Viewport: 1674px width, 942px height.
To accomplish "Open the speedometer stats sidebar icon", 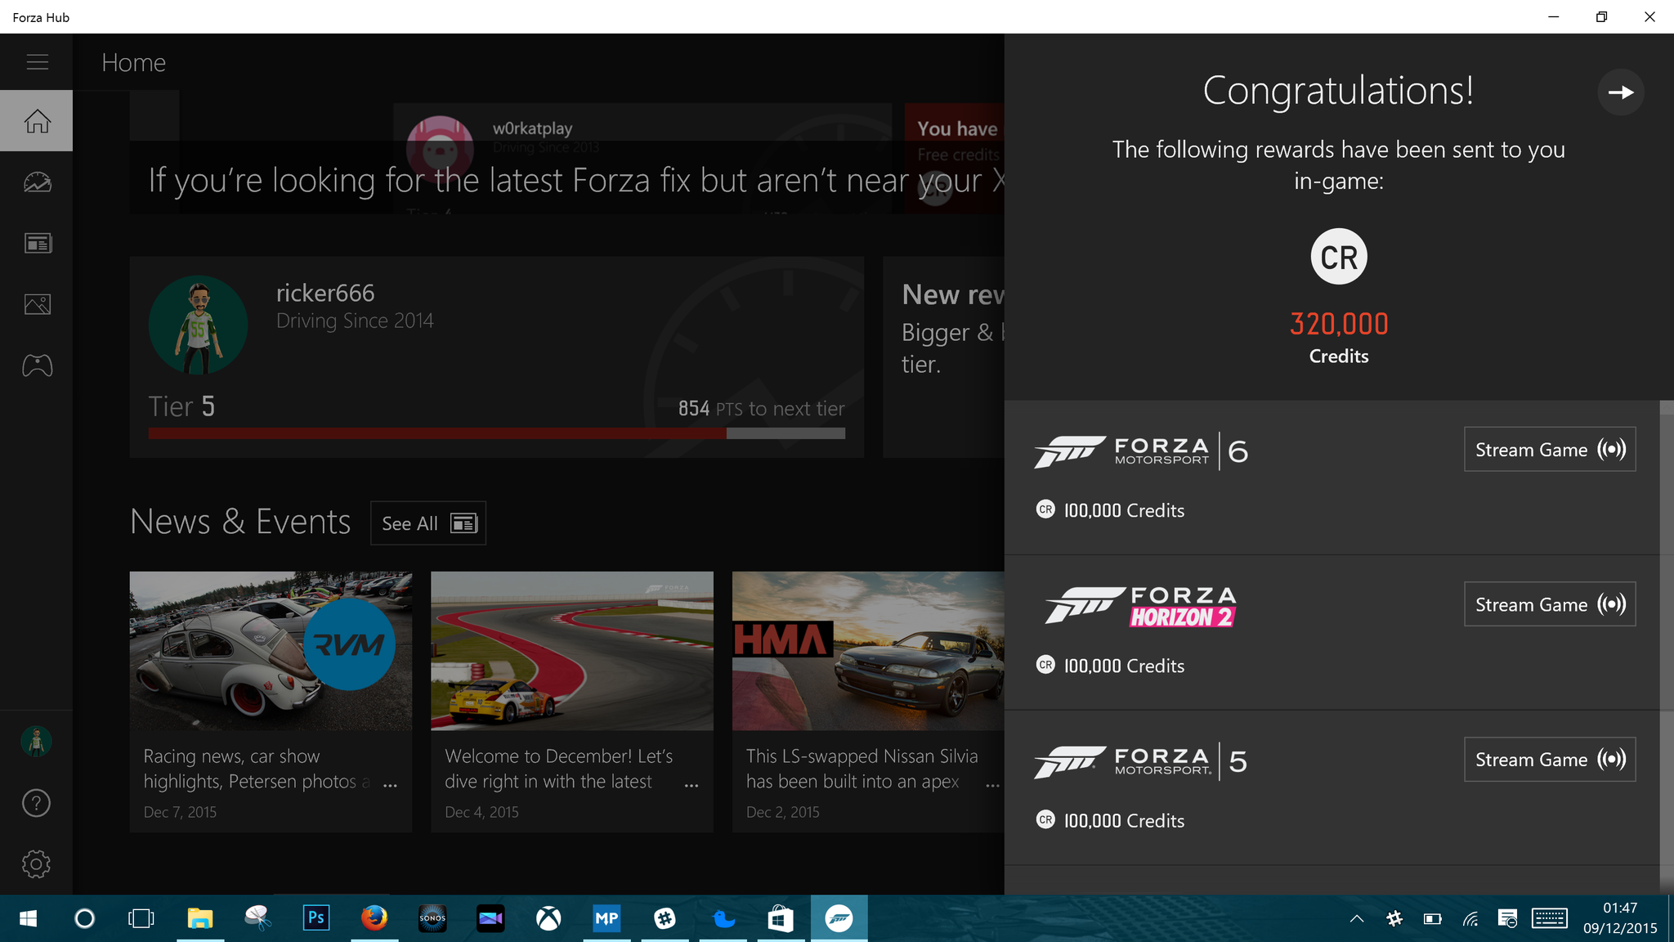I will 37,182.
